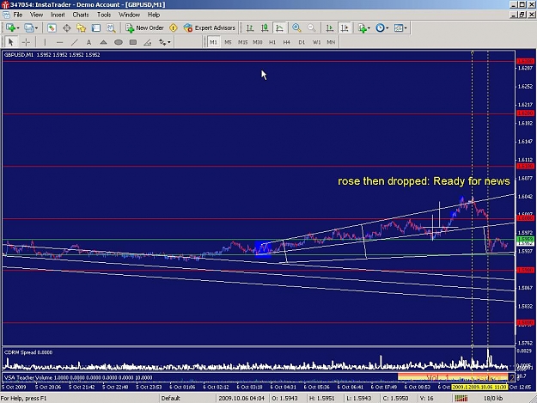This screenshot has height=403, width=537.
Task: Open the View menu
Action: (x=36, y=15)
